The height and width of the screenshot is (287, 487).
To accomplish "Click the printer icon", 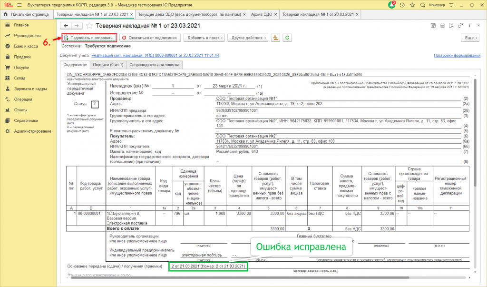I will (x=442, y=25).
